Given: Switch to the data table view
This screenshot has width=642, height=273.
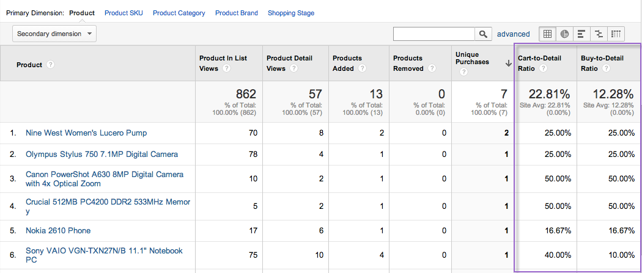Looking at the screenshot, I should 547,34.
